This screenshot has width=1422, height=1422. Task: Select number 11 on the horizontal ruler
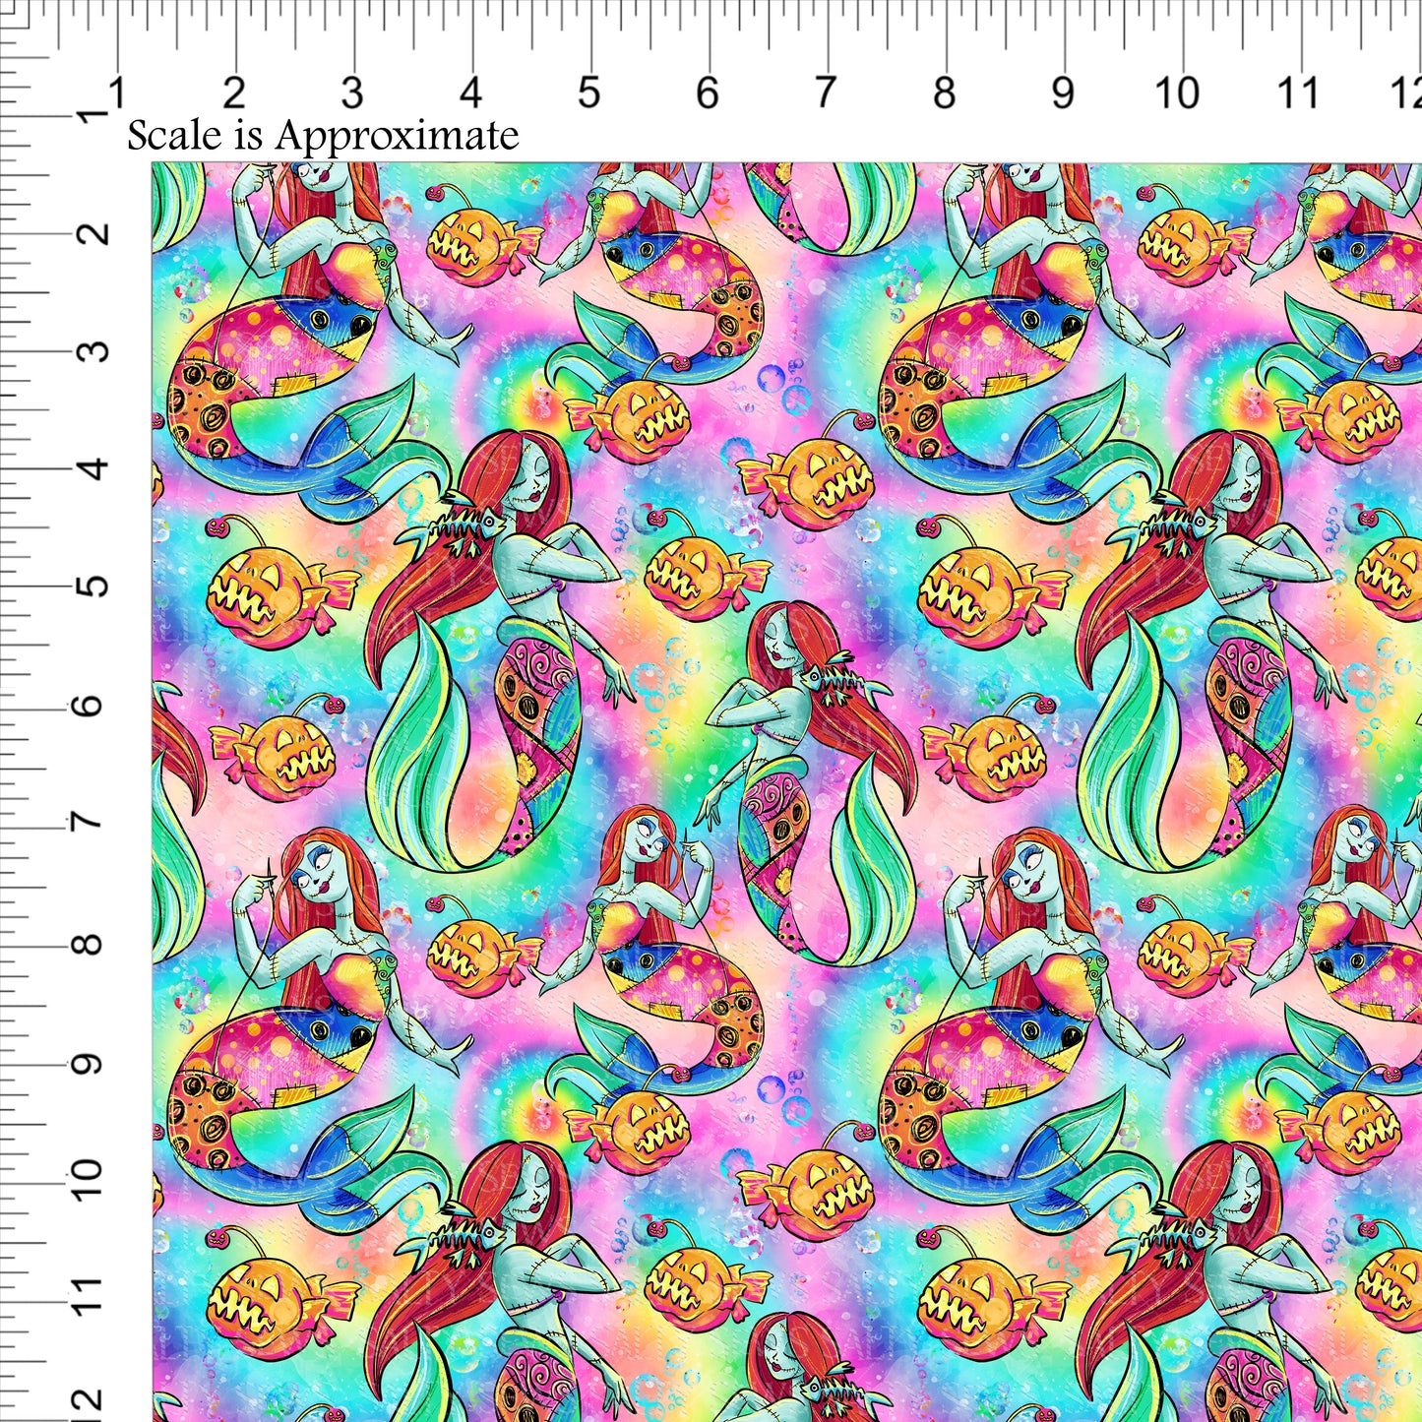click(1298, 93)
